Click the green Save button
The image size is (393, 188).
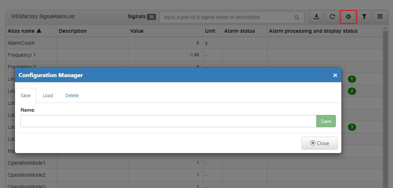pyautogui.click(x=326, y=121)
